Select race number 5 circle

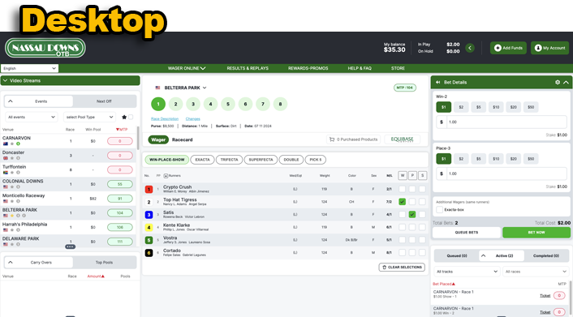pyautogui.click(x=228, y=104)
